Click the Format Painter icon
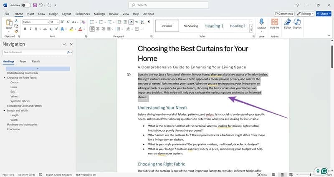Screen dimensions: 334x177 (x=16, y=31)
